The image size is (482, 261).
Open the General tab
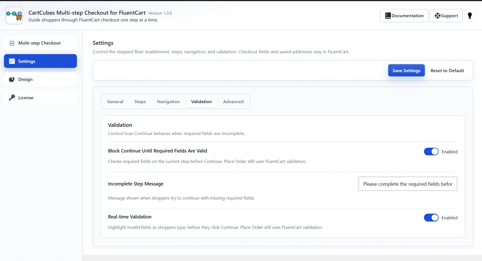click(115, 101)
